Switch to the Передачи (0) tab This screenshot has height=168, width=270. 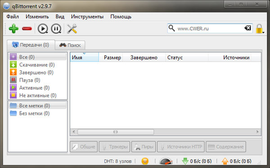(x=31, y=45)
